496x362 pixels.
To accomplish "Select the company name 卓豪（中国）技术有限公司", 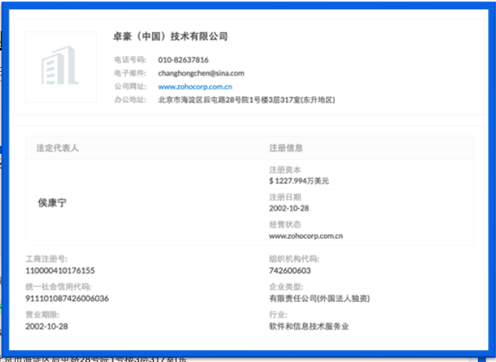I will (x=170, y=36).
